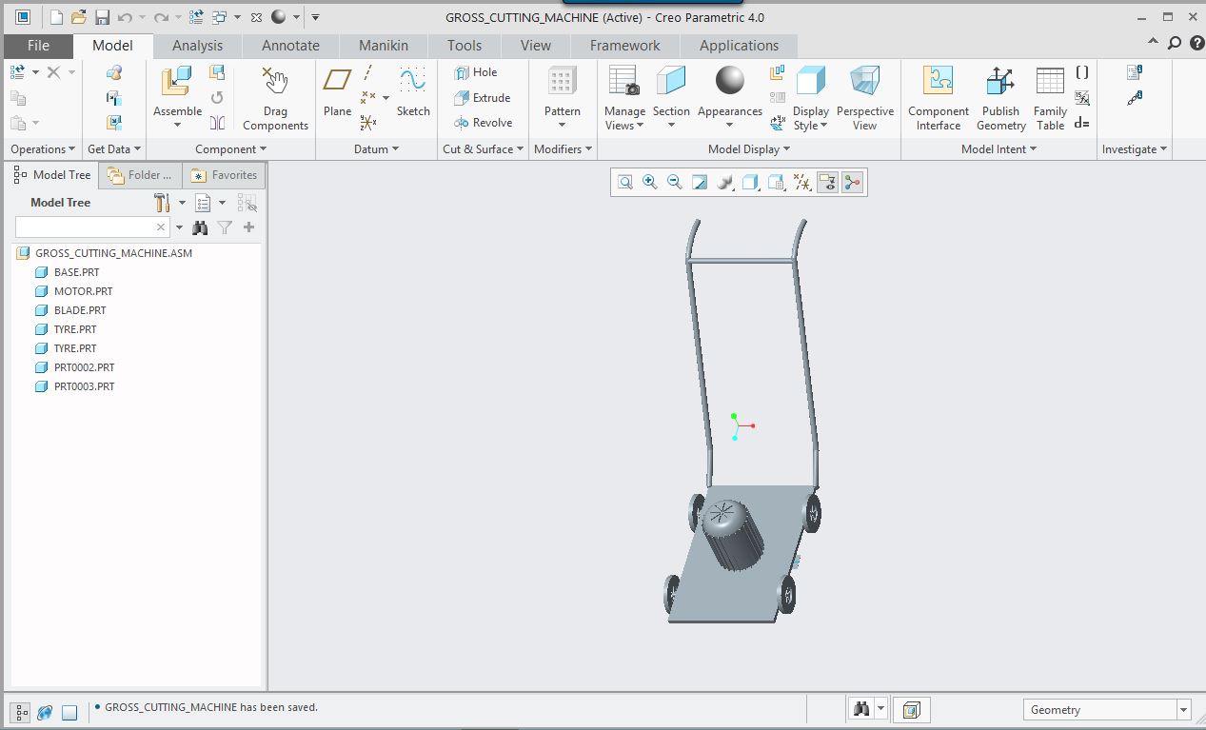
Task: Save the model with the floppy icon
Action: click(102, 17)
